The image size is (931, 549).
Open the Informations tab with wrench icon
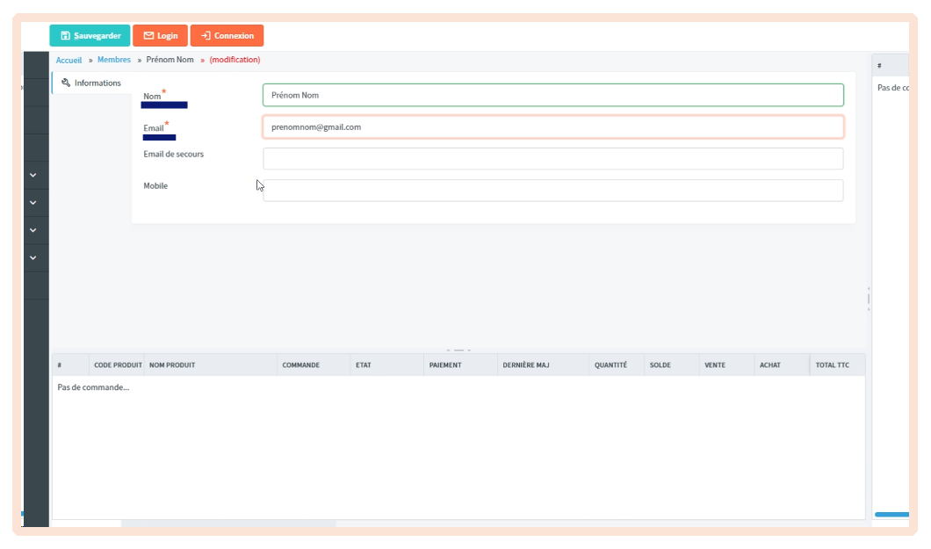pyautogui.click(x=91, y=83)
